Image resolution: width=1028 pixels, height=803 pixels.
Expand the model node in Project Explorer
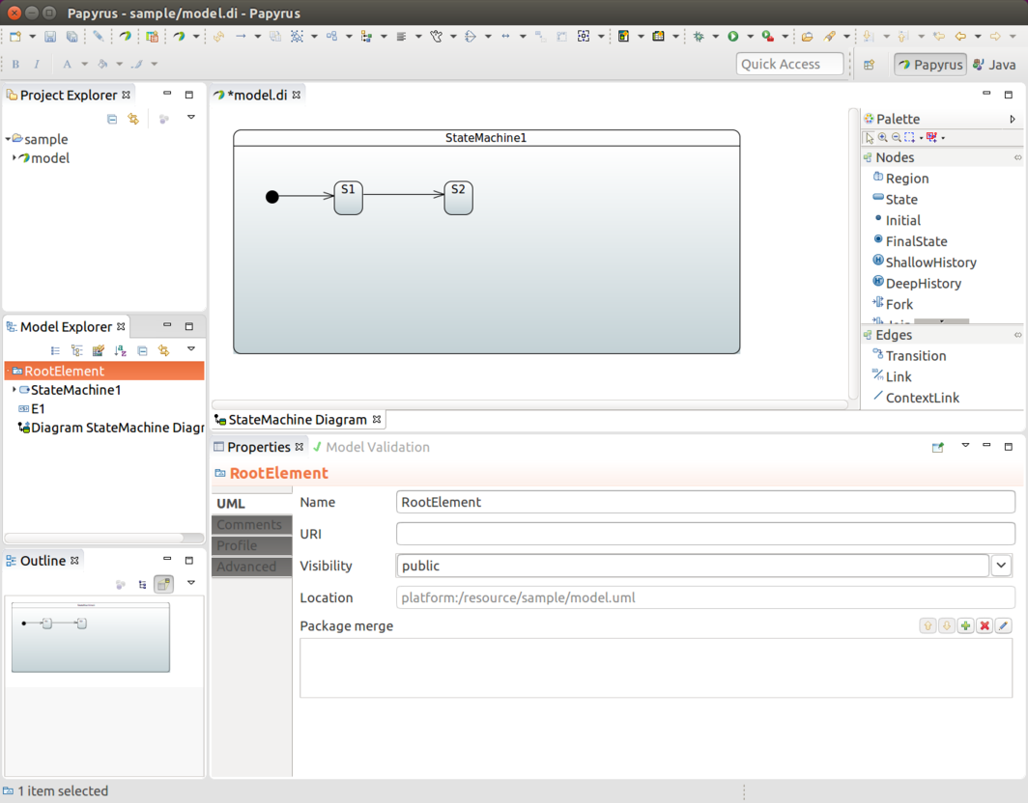coord(14,158)
